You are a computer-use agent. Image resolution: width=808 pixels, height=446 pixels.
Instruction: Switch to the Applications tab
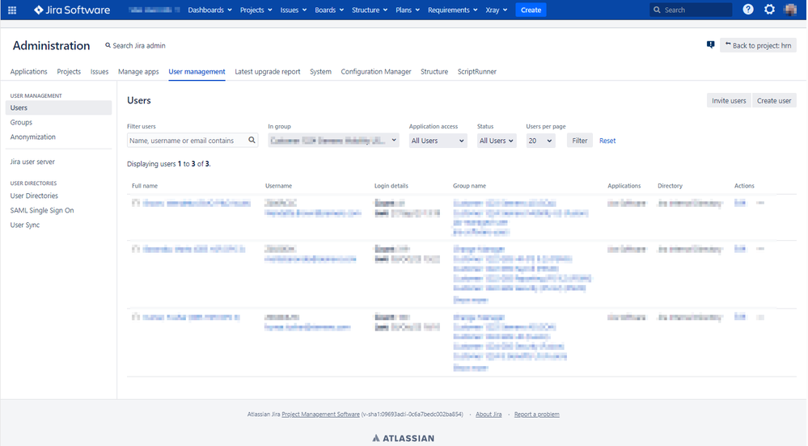click(29, 72)
